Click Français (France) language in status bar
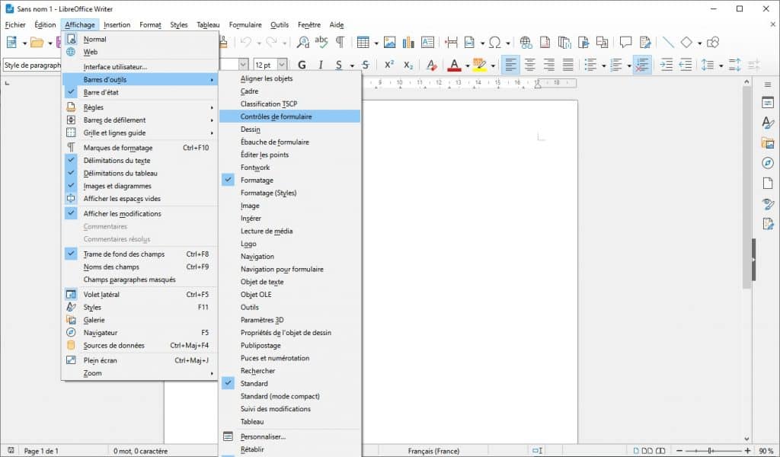 433,451
